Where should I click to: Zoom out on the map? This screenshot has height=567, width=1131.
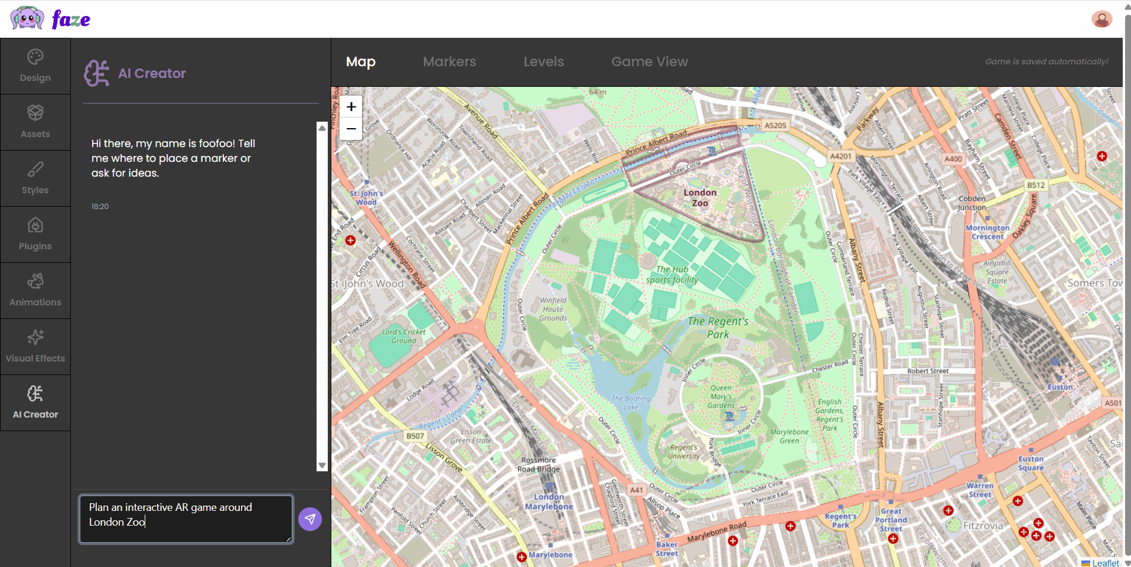click(x=350, y=129)
